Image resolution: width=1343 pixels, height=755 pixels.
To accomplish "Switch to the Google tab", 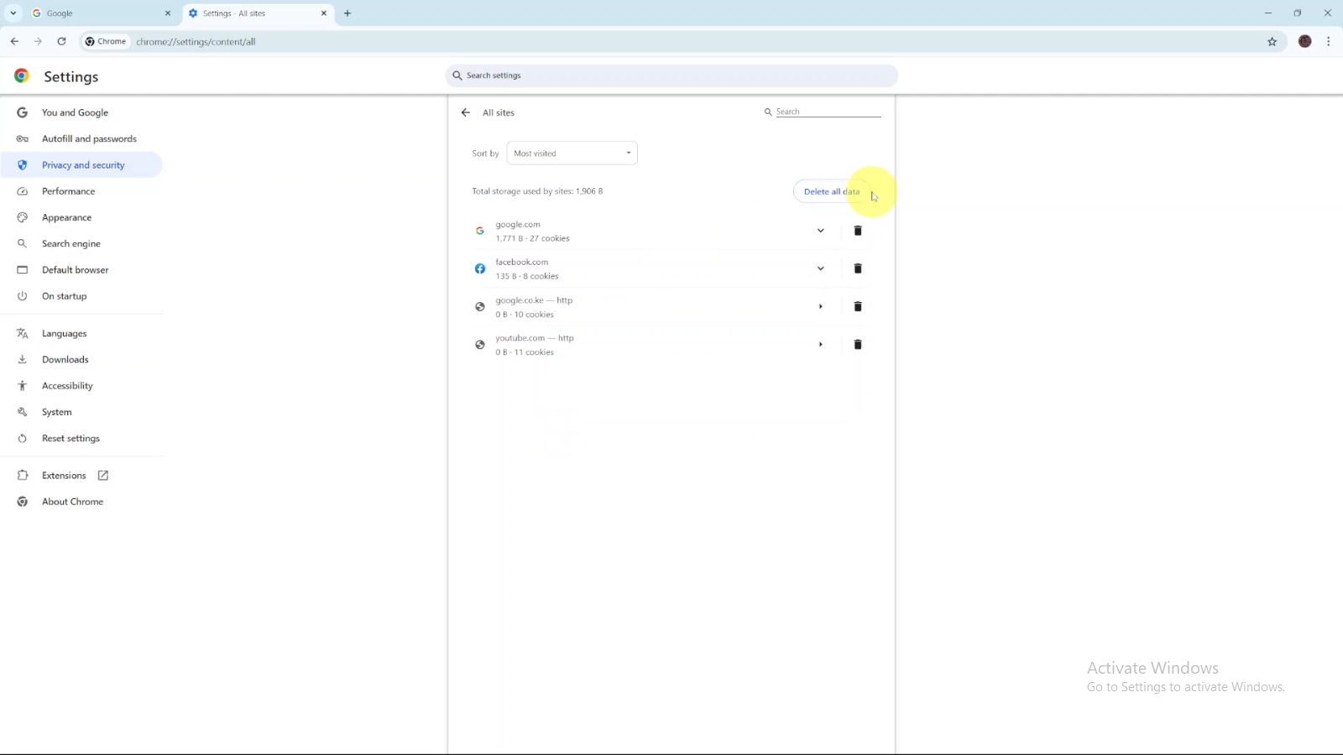I will (101, 13).
